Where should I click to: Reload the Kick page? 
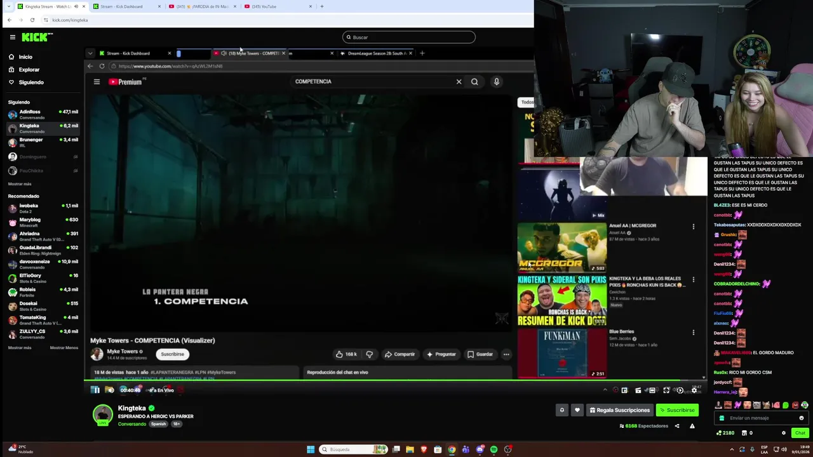[32, 20]
